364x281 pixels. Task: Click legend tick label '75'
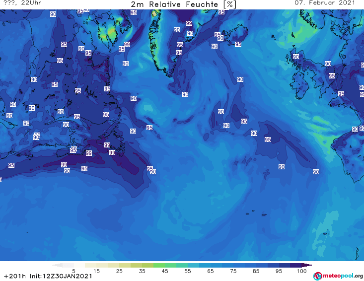click(x=233, y=271)
